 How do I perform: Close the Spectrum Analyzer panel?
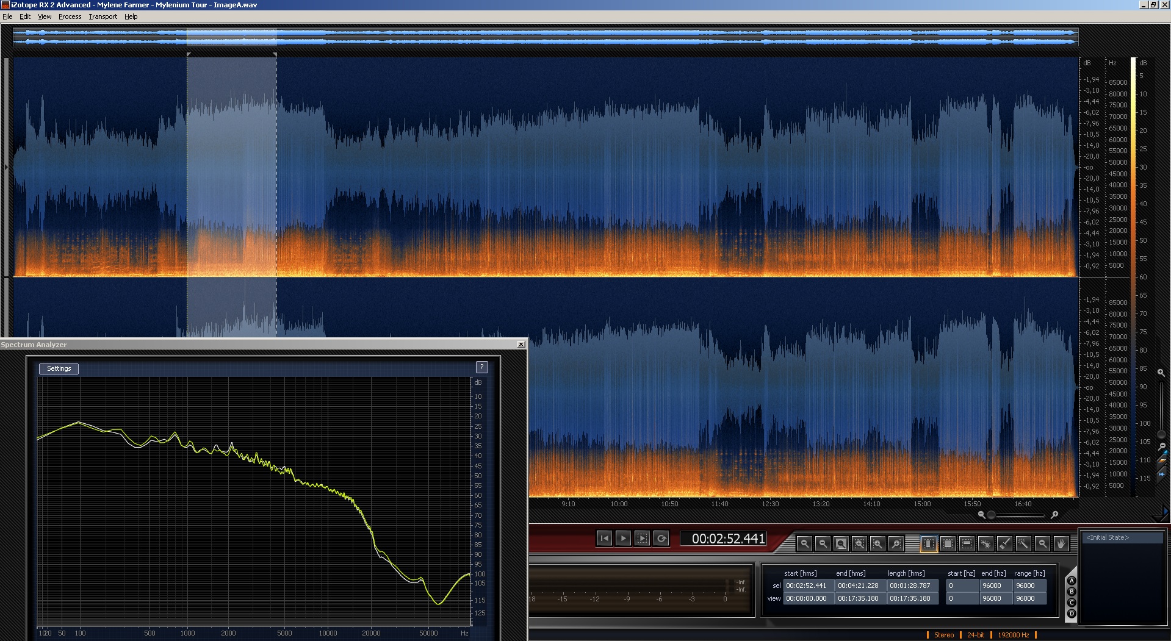(x=521, y=345)
